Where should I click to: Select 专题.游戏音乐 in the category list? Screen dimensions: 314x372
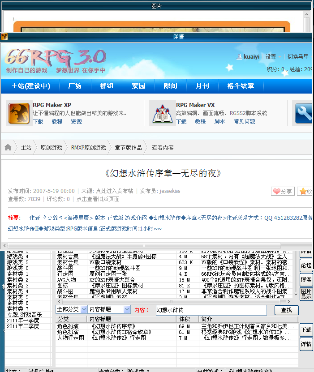tap(25, 315)
